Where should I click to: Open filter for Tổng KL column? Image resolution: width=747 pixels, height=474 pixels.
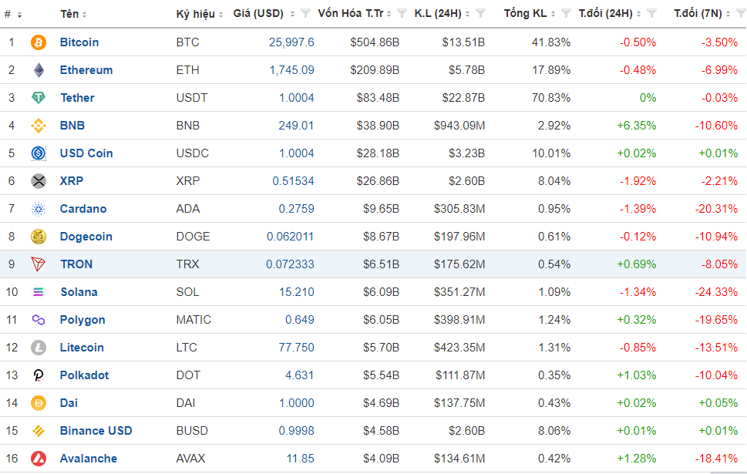[564, 14]
